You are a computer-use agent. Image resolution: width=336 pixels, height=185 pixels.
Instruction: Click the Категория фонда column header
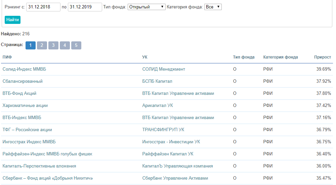281,57
